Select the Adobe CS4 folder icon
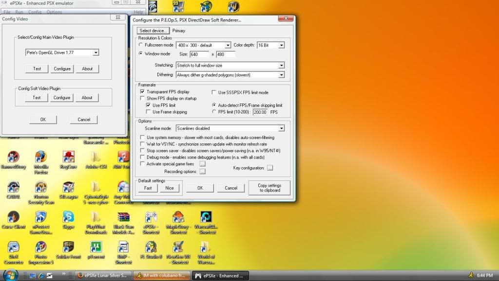499x281 pixels. pos(96,160)
